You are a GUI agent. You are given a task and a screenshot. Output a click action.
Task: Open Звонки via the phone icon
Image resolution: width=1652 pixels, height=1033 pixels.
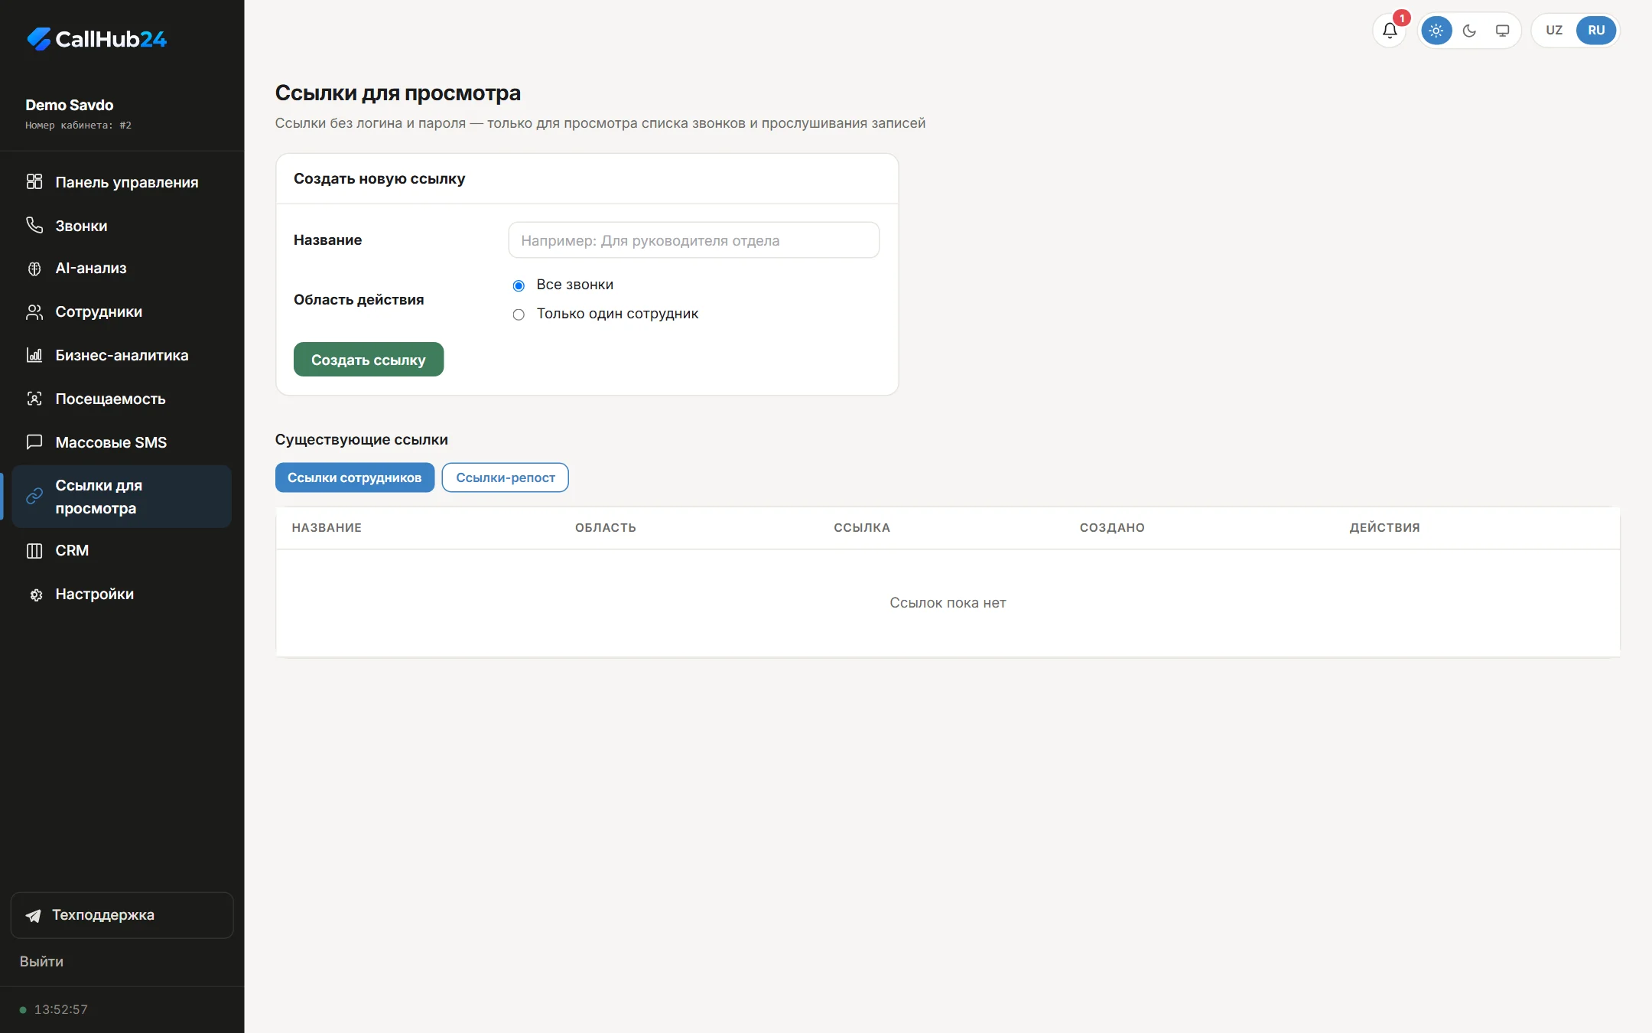[x=34, y=225]
